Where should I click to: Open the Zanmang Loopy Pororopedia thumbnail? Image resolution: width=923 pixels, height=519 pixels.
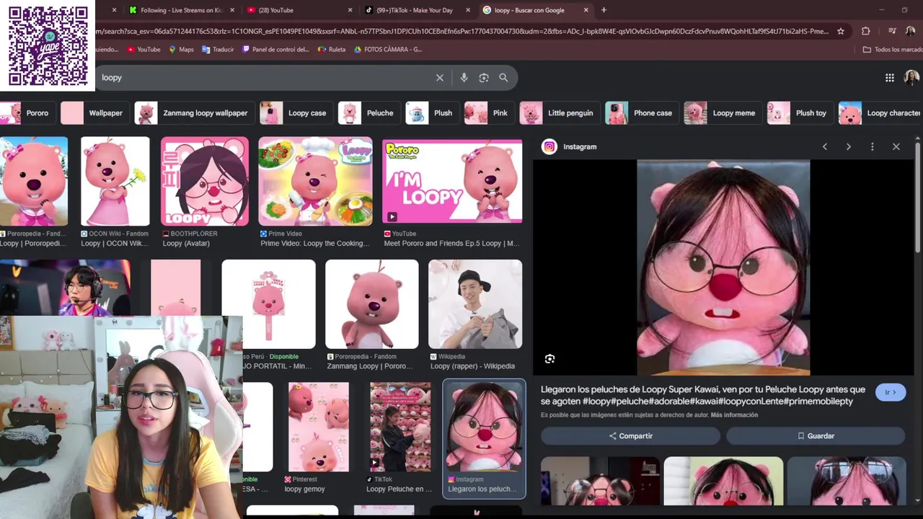pyautogui.click(x=371, y=304)
